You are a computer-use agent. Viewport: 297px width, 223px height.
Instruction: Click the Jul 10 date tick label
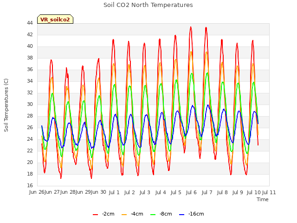(x=254, y=192)
